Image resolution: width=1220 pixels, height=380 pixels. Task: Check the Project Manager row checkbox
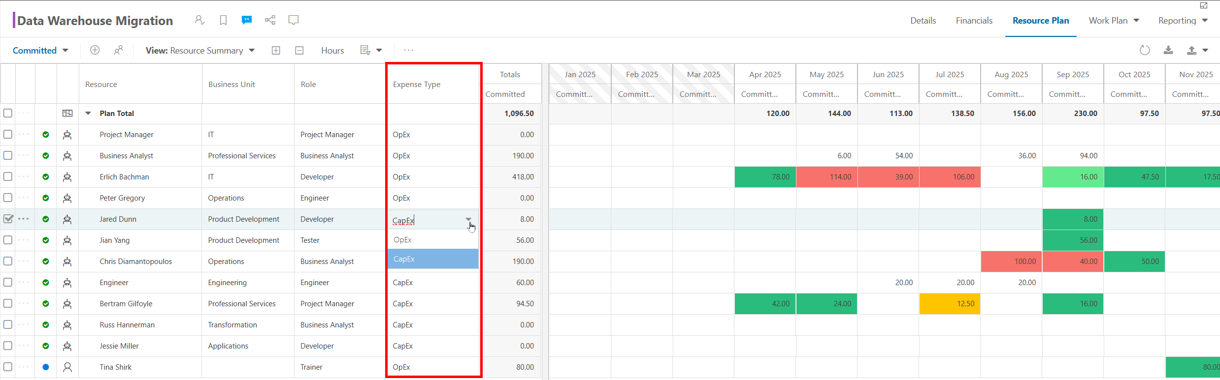click(8, 134)
